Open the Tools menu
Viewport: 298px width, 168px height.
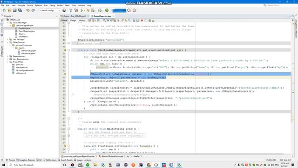click(x=74, y=5)
